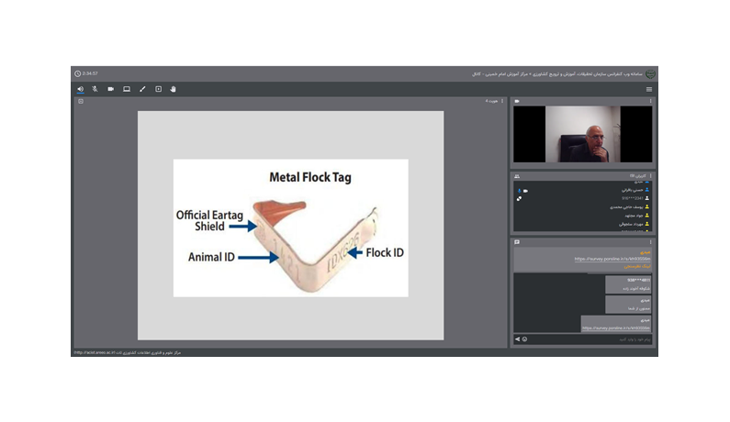730x422 pixels.
Task: Click the chat bubble icon on the panel header
Action: 517,242
